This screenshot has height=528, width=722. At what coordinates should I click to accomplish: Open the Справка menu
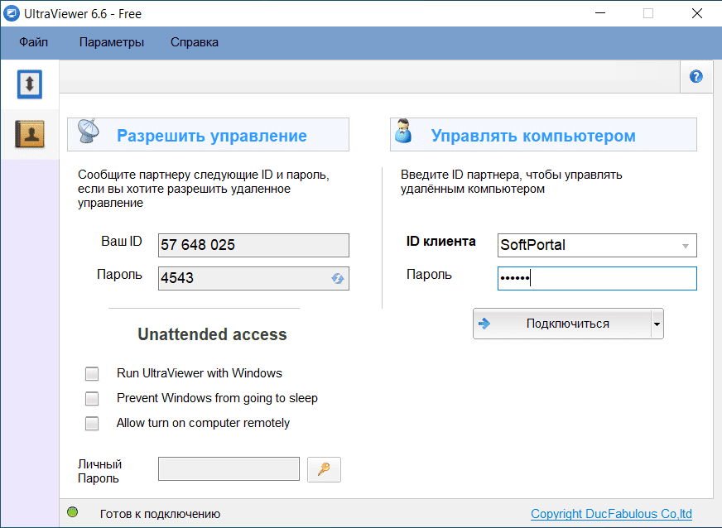point(195,42)
